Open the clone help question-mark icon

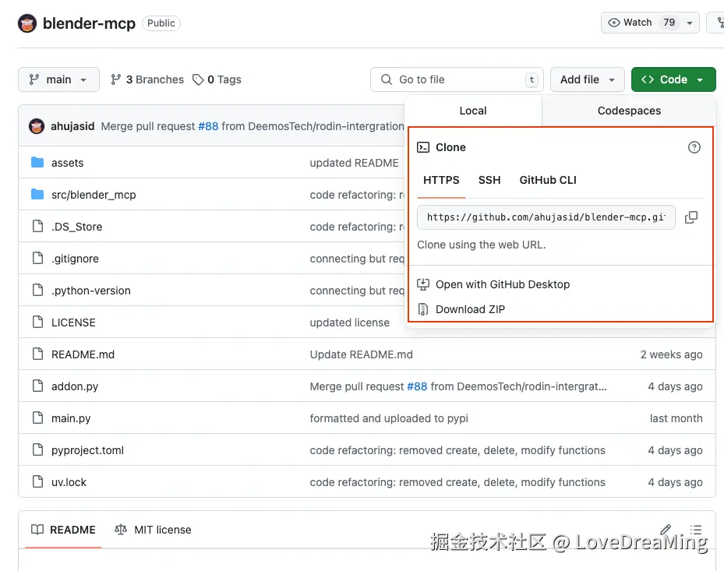pyautogui.click(x=694, y=147)
